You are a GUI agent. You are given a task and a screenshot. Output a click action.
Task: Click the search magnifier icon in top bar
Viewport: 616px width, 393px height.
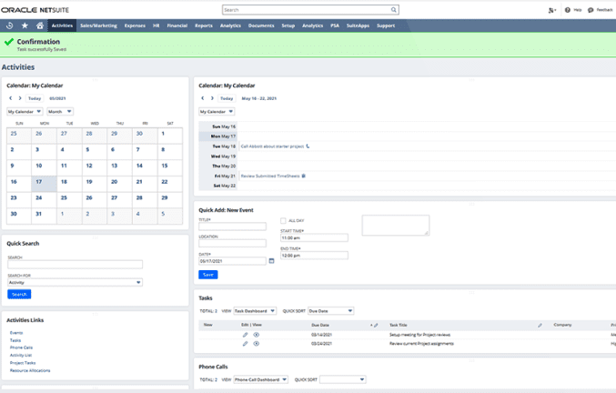(x=394, y=10)
